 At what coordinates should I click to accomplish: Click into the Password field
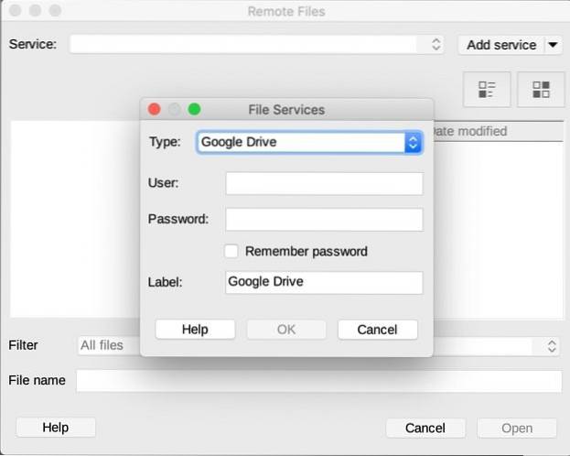324,220
